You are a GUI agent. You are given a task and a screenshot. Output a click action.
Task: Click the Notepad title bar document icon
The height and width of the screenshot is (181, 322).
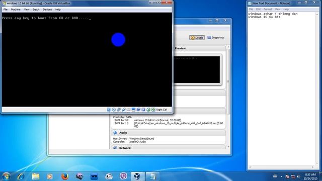point(250,4)
